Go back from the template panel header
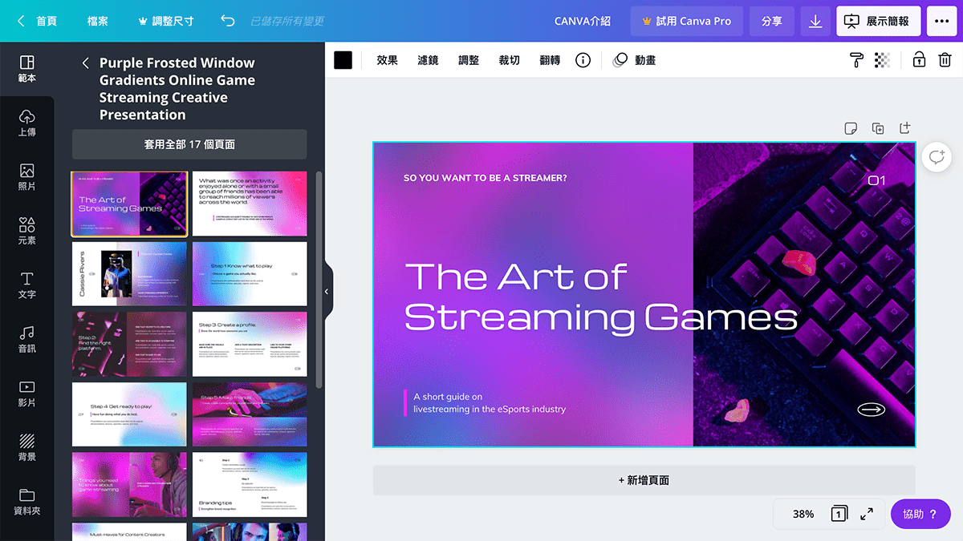 (86, 63)
